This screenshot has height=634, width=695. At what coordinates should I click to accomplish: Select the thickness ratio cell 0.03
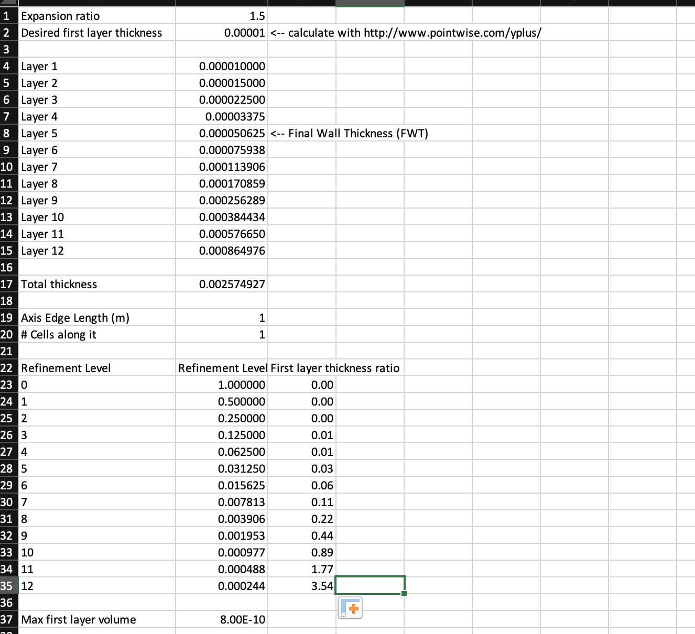click(x=302, y=469)
